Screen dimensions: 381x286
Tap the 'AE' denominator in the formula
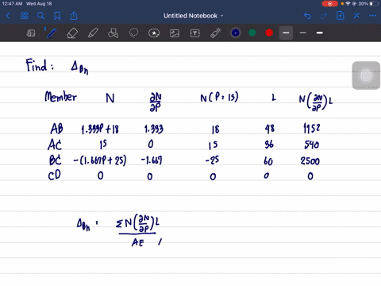point(138,242)
